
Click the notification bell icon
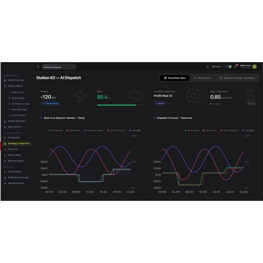tap(235, 66)
